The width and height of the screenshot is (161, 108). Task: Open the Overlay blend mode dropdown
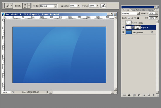[131, 13]
